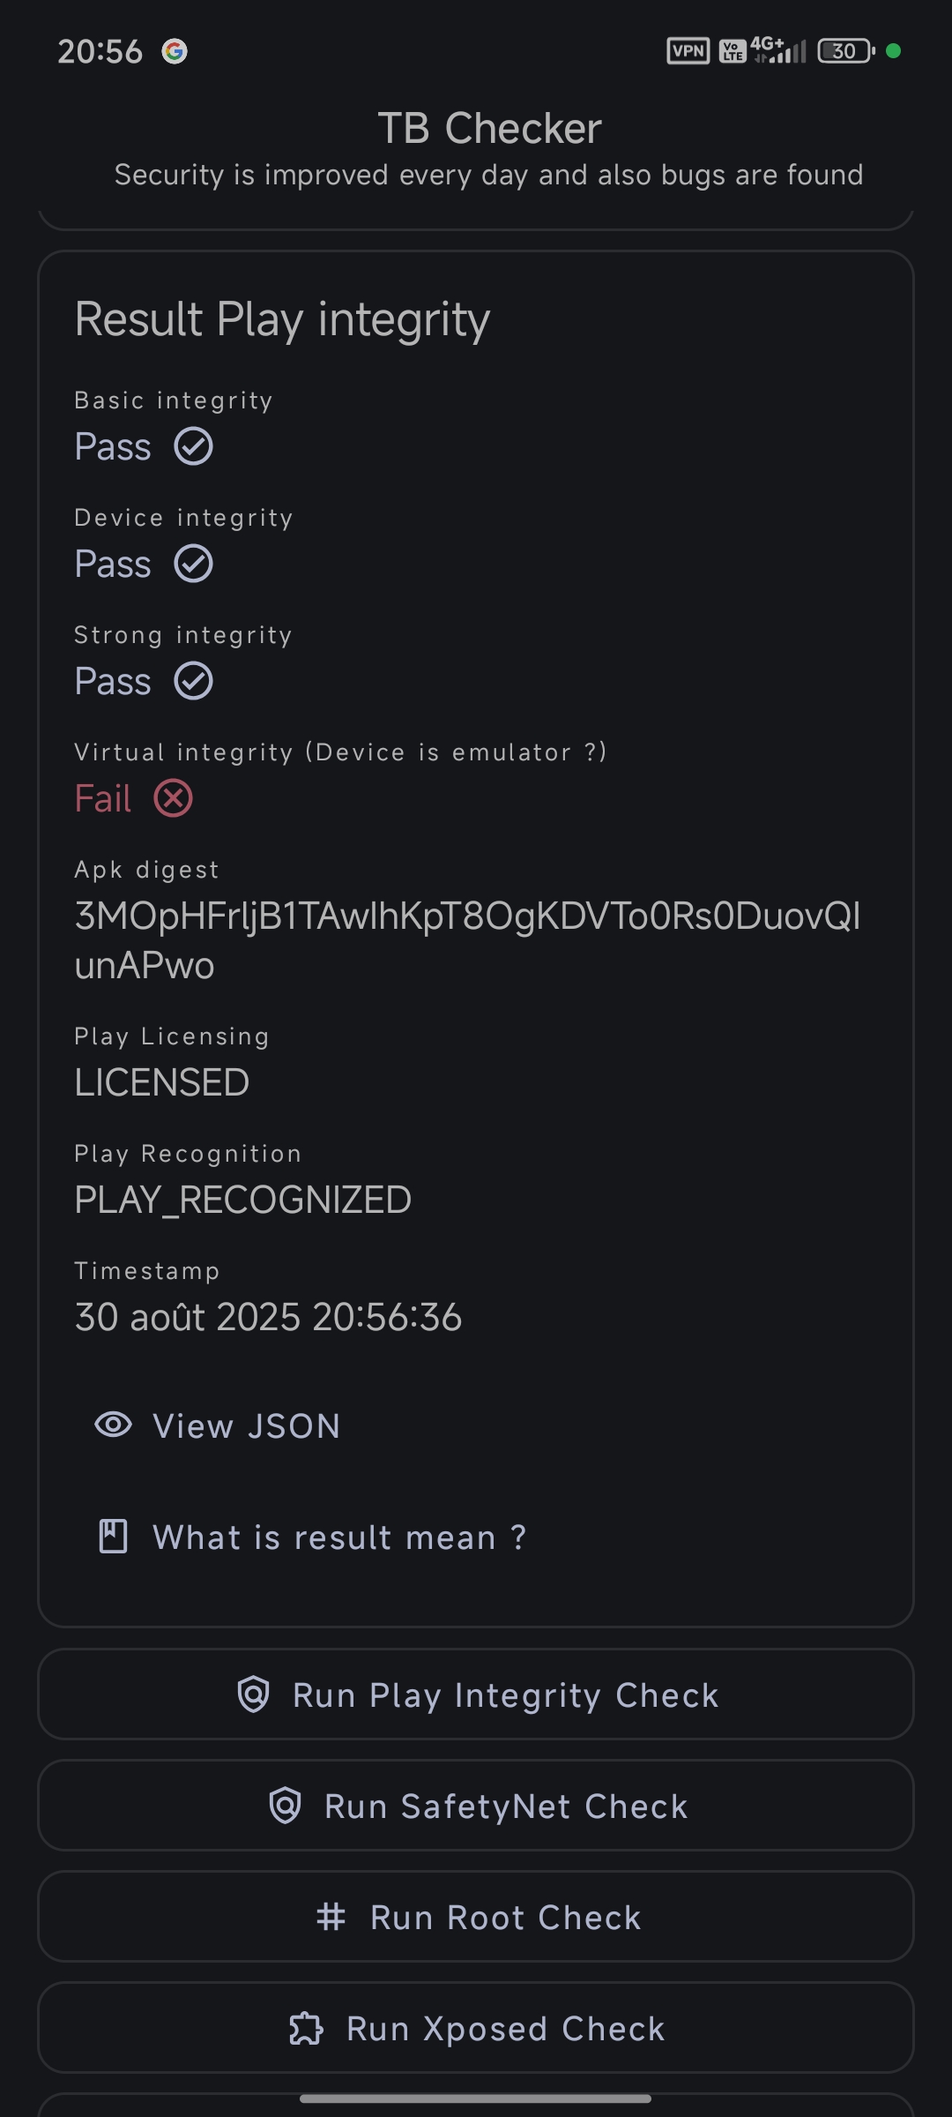Tap the Device integrity pass checkmark icon

[x=193, y=564]
